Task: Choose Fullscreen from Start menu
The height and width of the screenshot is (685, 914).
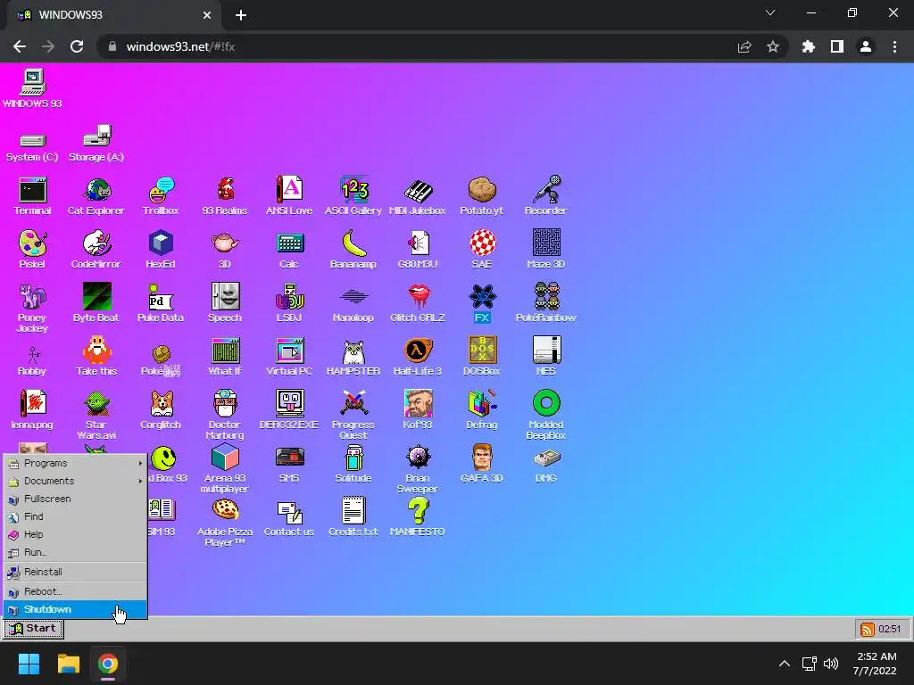Action: coord(75,499)
